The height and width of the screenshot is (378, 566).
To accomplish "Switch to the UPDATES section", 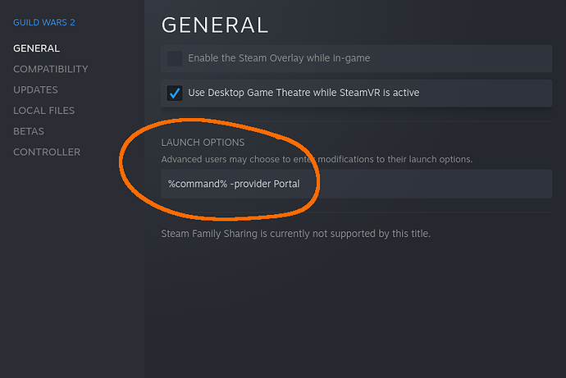I will pyautogui.click(x=35, y=90).
